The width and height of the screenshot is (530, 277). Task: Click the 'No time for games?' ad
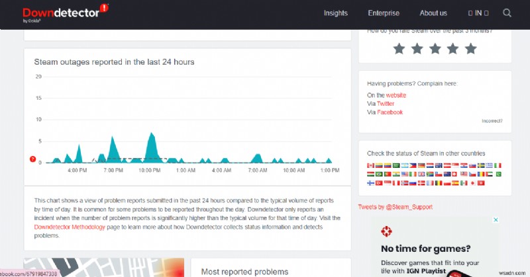(x=425, y=249)
